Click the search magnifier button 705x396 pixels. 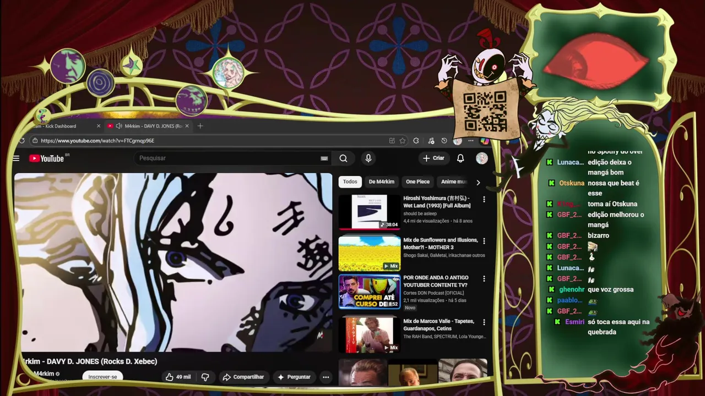(343, 158)
